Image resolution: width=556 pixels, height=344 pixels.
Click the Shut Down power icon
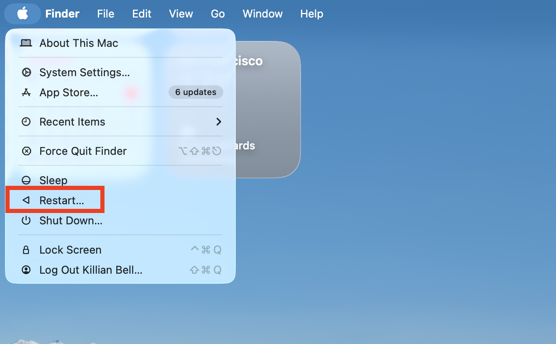26,221
